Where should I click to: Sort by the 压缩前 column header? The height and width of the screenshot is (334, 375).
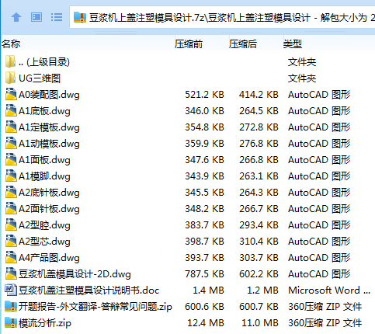(x=189, y=44)
